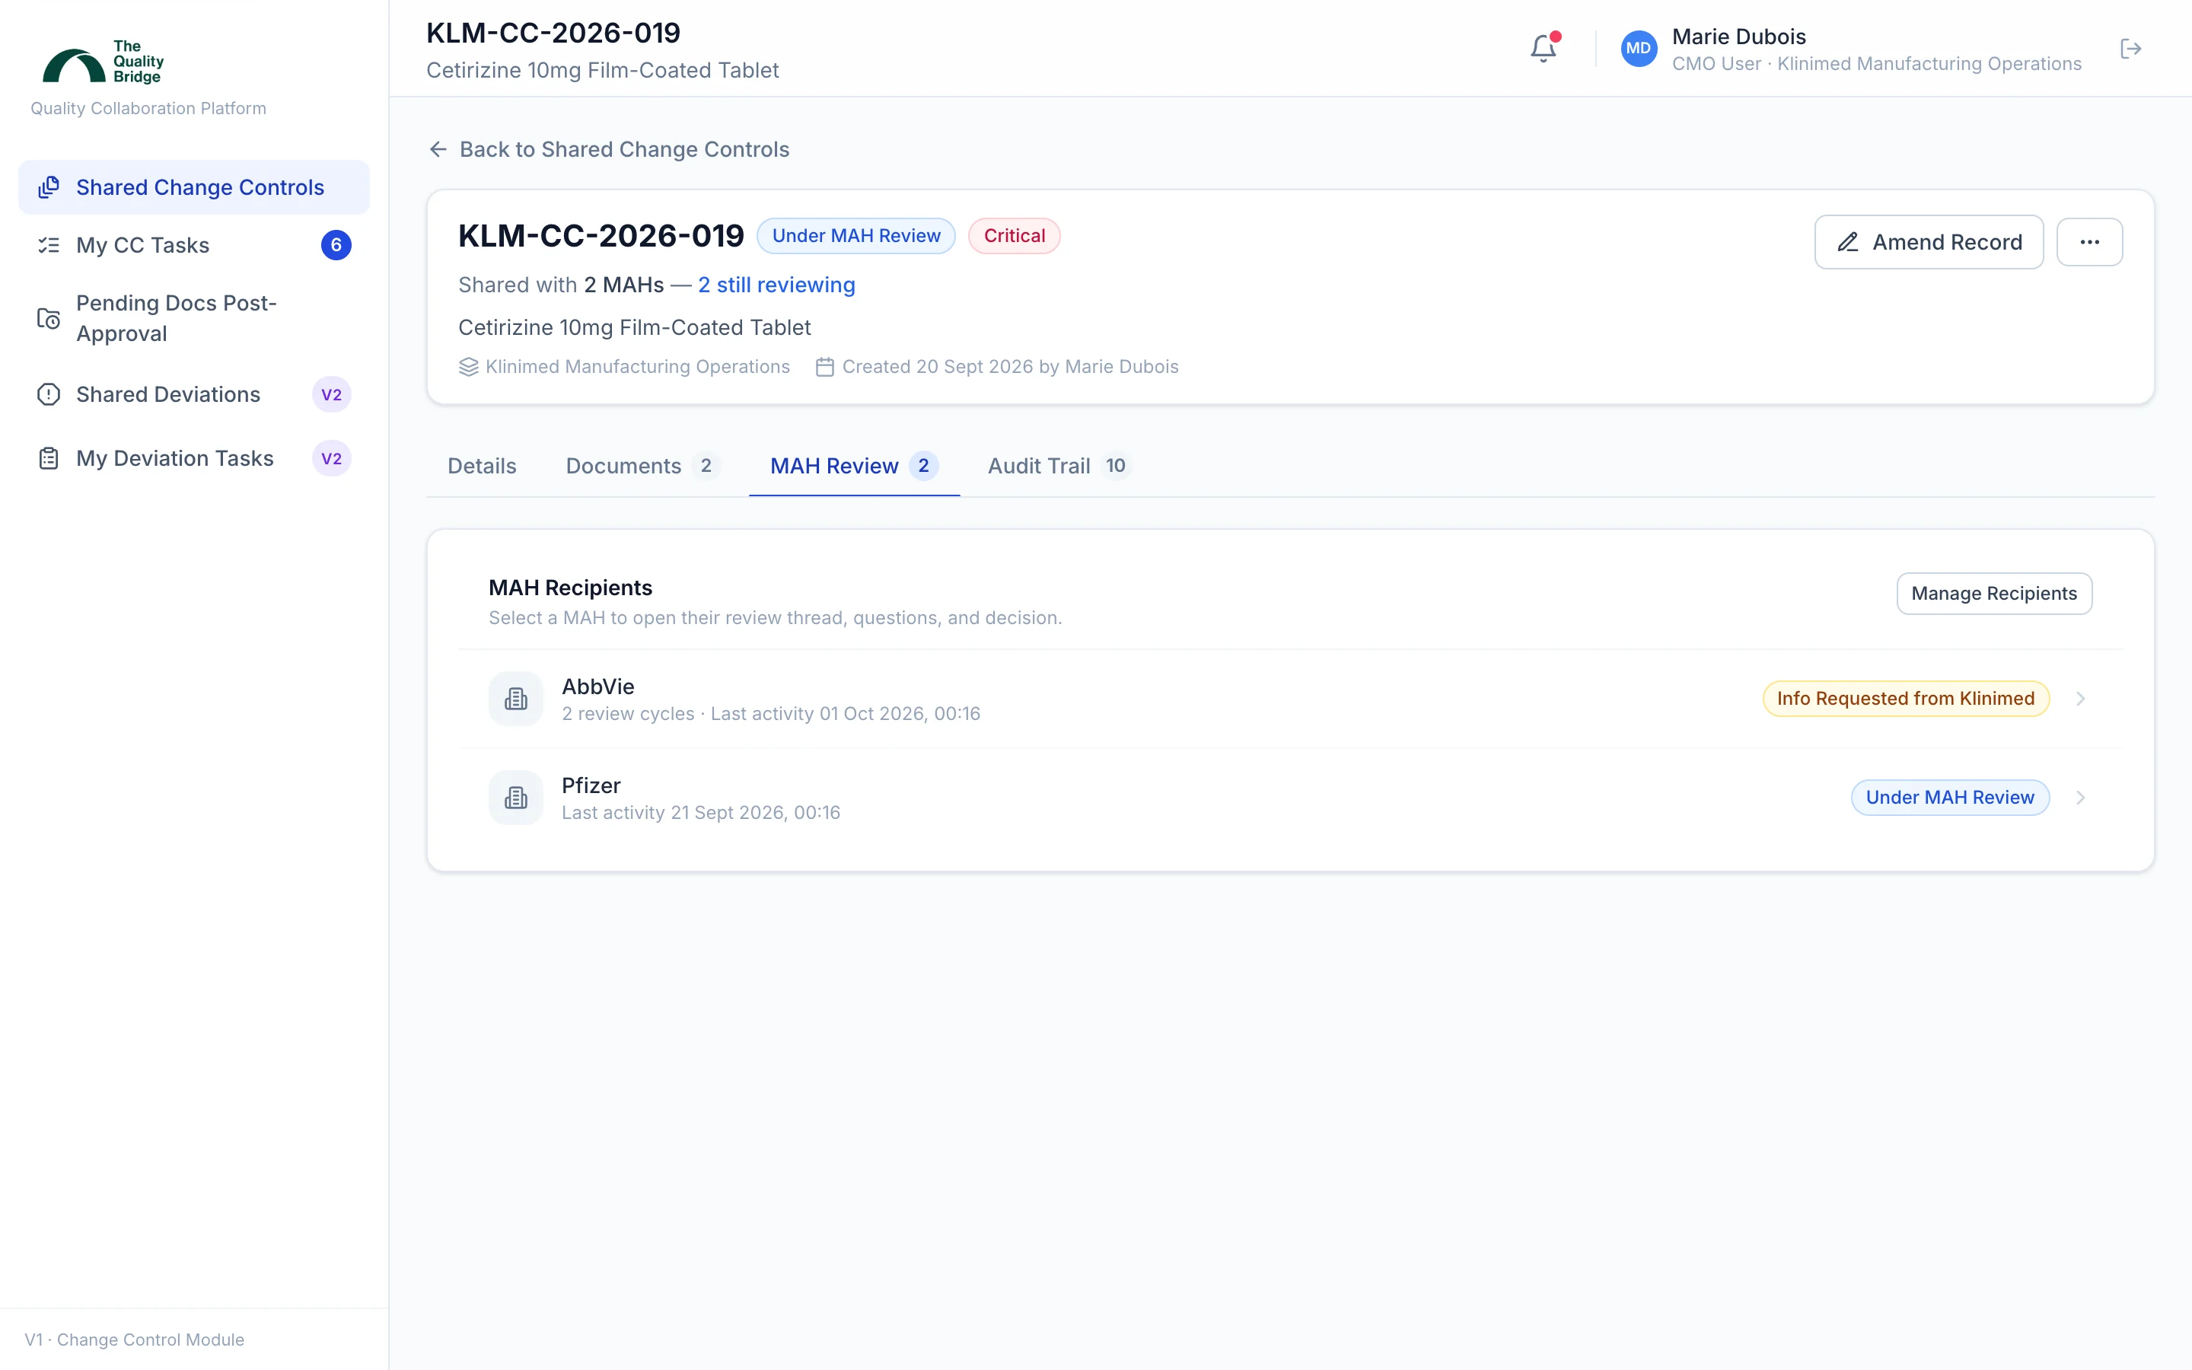Image resolution: width=2192 pixels, height=1370 pixels.
Task: Open My Deviation Tasks in sidebar
Action: click(x=194, y=458)
